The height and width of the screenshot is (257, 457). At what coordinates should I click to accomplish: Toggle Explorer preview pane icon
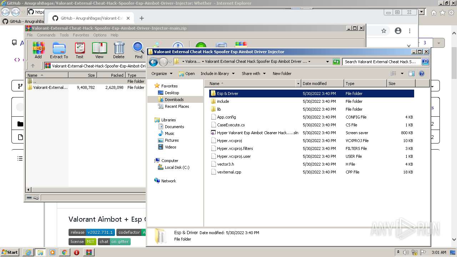(x=412, y=74)
